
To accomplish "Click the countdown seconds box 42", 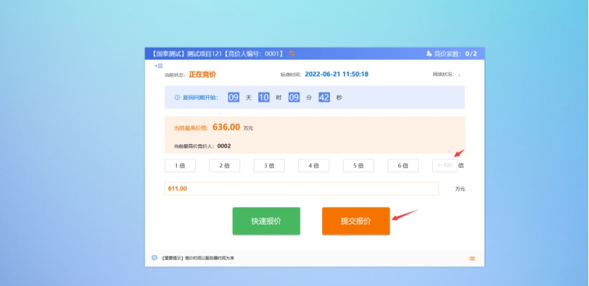I will [324, 98].
